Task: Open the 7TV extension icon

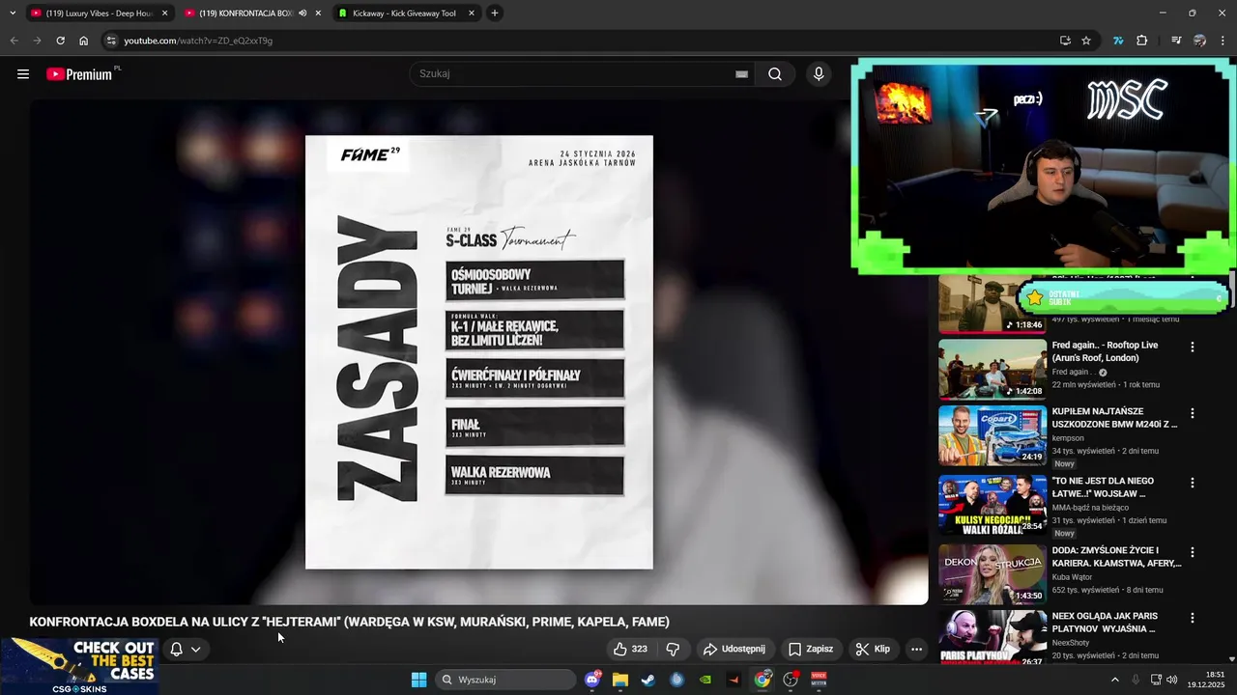Action: 1118,41
